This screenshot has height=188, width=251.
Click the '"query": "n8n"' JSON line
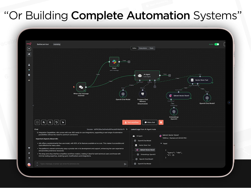[x=175, y=153]
